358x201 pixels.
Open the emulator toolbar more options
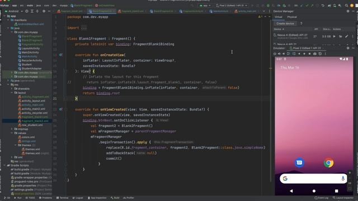coord(326,54)
